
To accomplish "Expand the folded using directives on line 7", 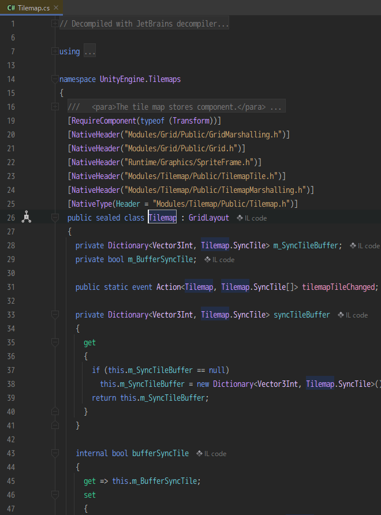I will 55,51.
